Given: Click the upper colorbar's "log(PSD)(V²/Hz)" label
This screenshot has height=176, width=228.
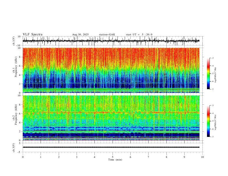Looking at the screenshot, I should pyautogui.click(x=215, y=75).
